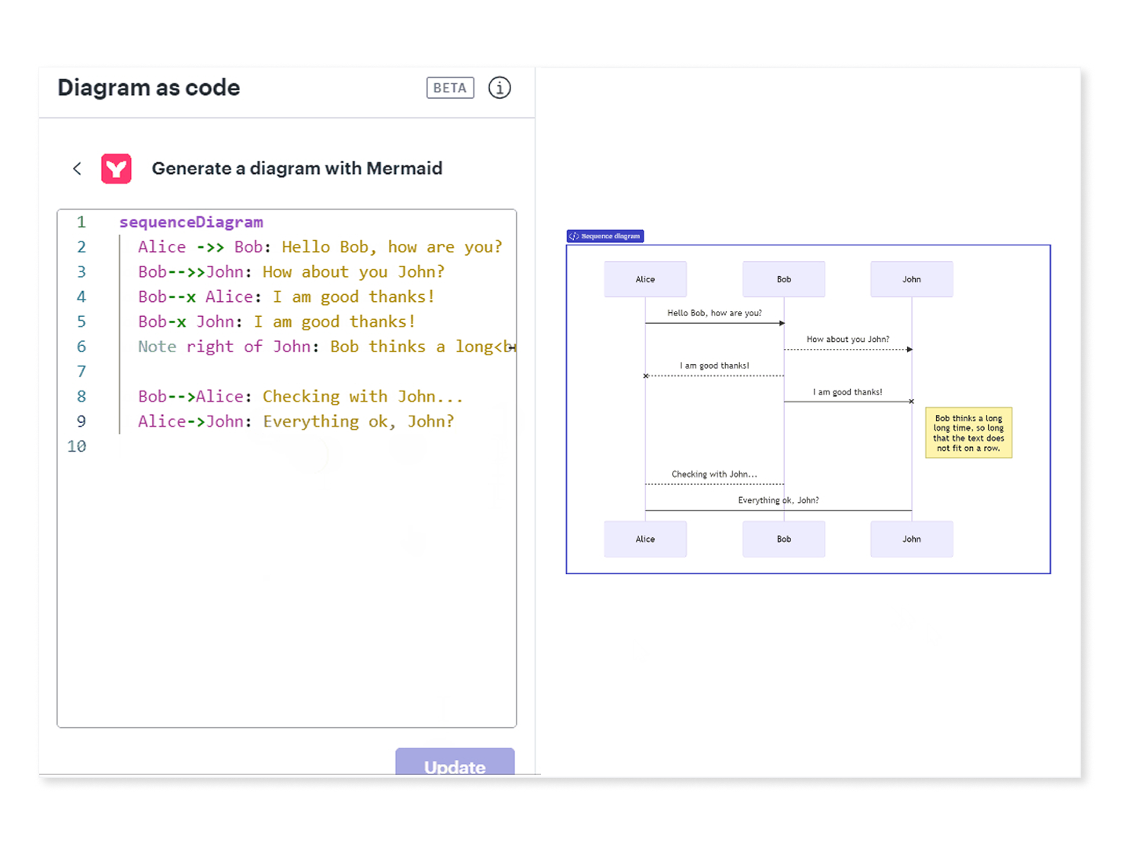
Task: Click the sequenceDiagram keyword on line 1
Action: point(191,222)
